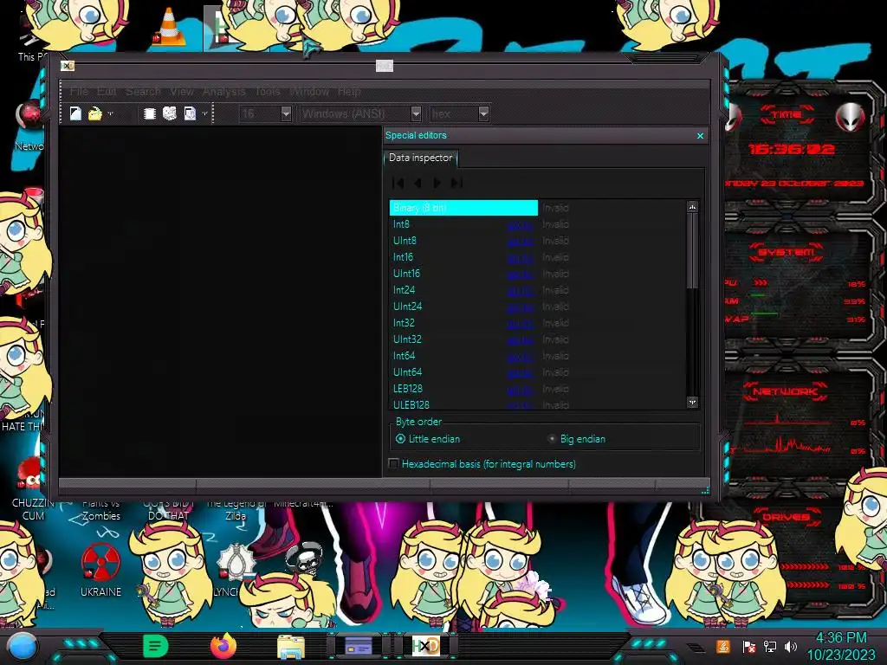Open the Window menu
The height and width of the screenshot is (665, 887).
click(x=309, y=91)
